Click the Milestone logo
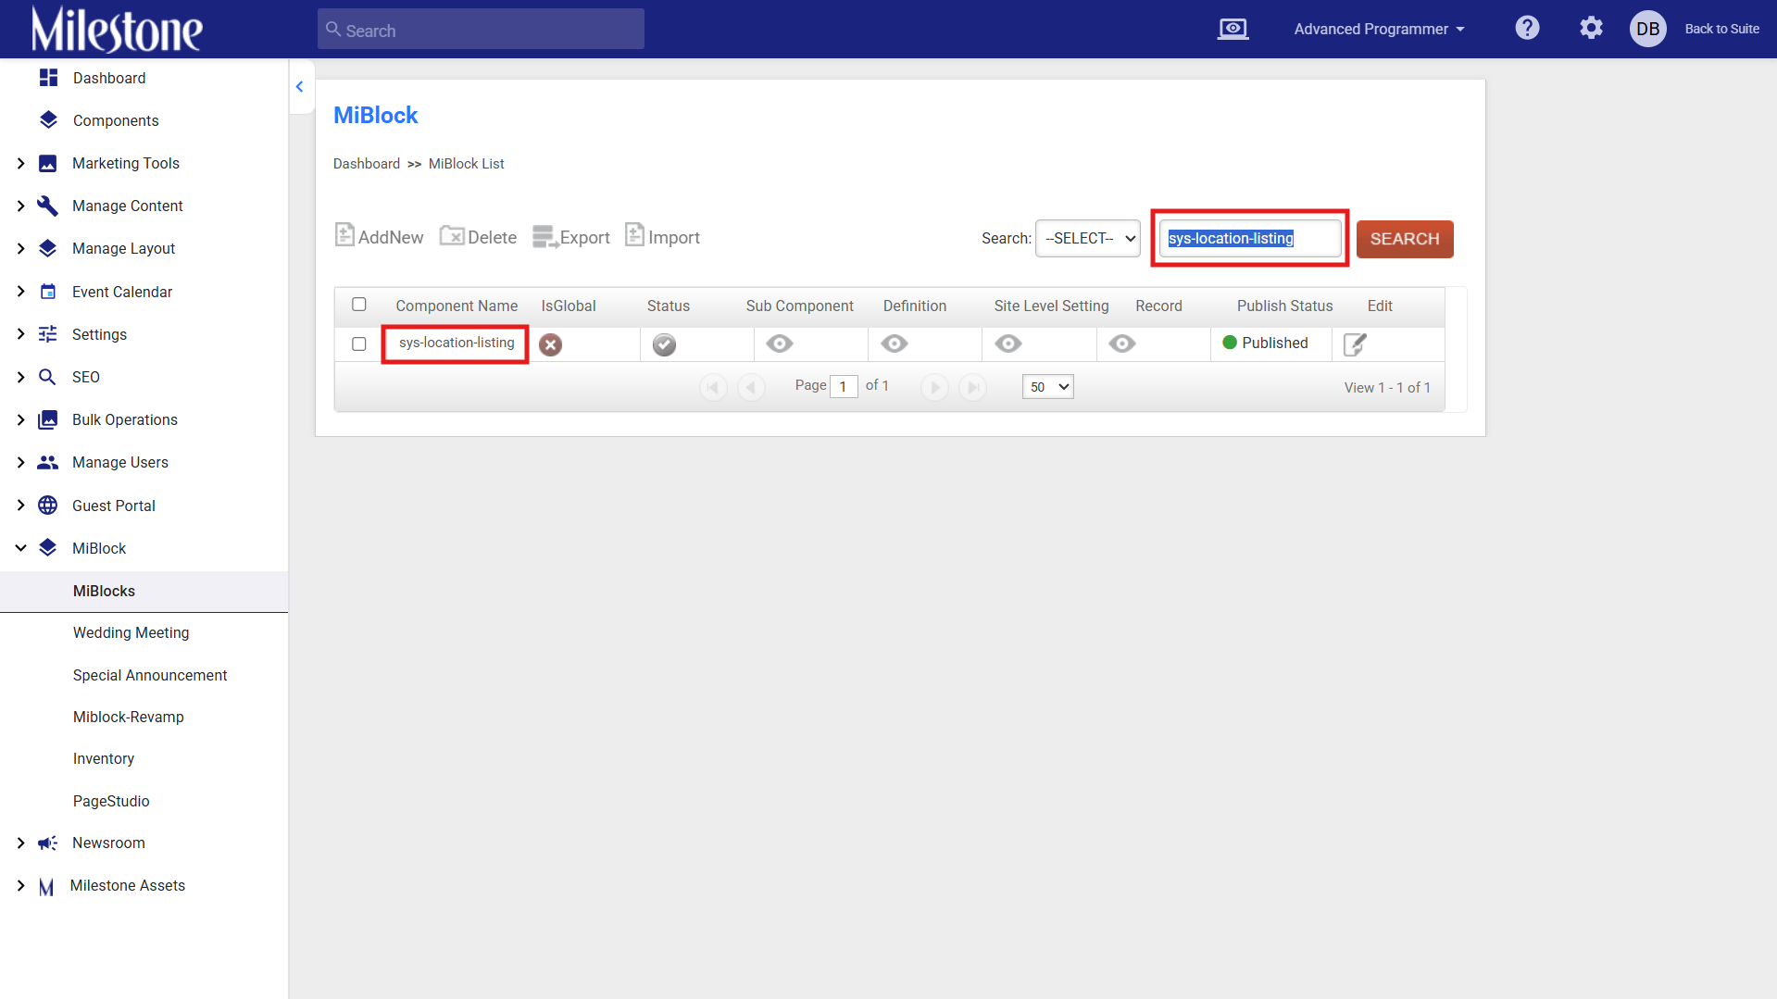Viewport: 1777px width, 999px height. [x=117, y=29]
